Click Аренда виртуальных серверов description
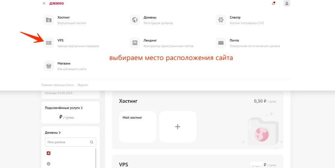 (78, 46)
